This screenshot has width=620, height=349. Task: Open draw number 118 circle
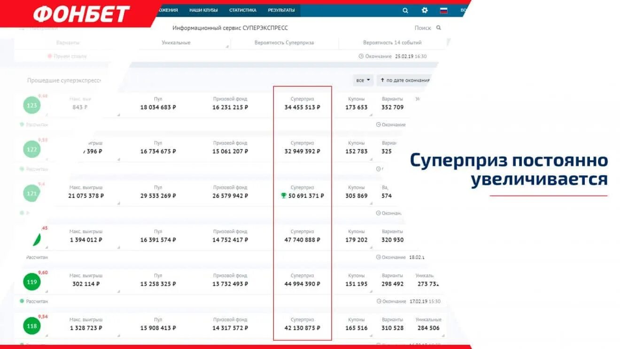pyautogui.click(x=32, y=326)
